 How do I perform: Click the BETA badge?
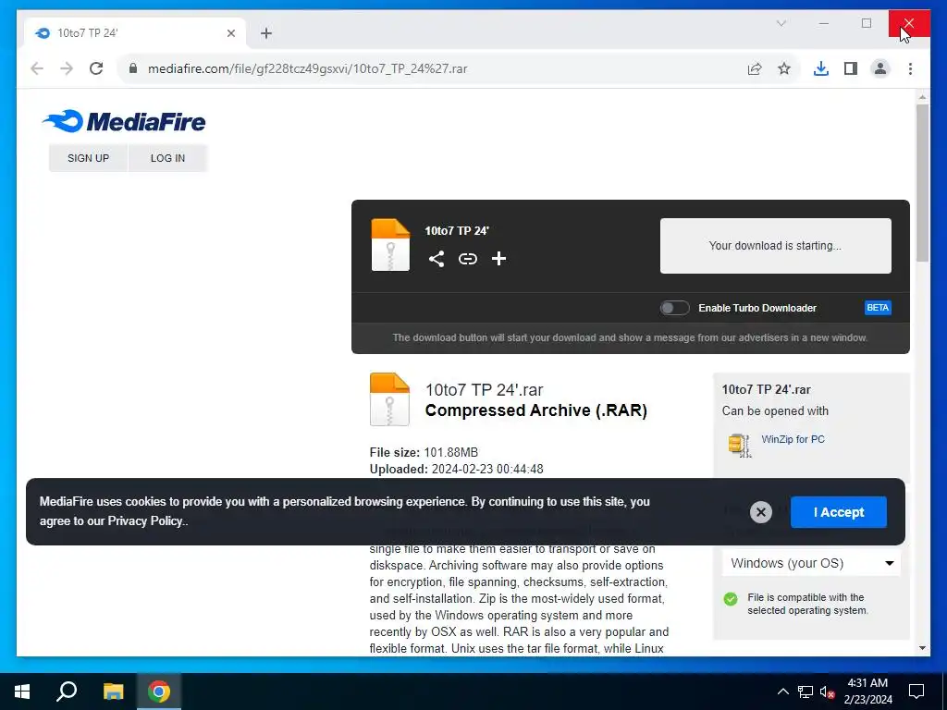(878, 308)
